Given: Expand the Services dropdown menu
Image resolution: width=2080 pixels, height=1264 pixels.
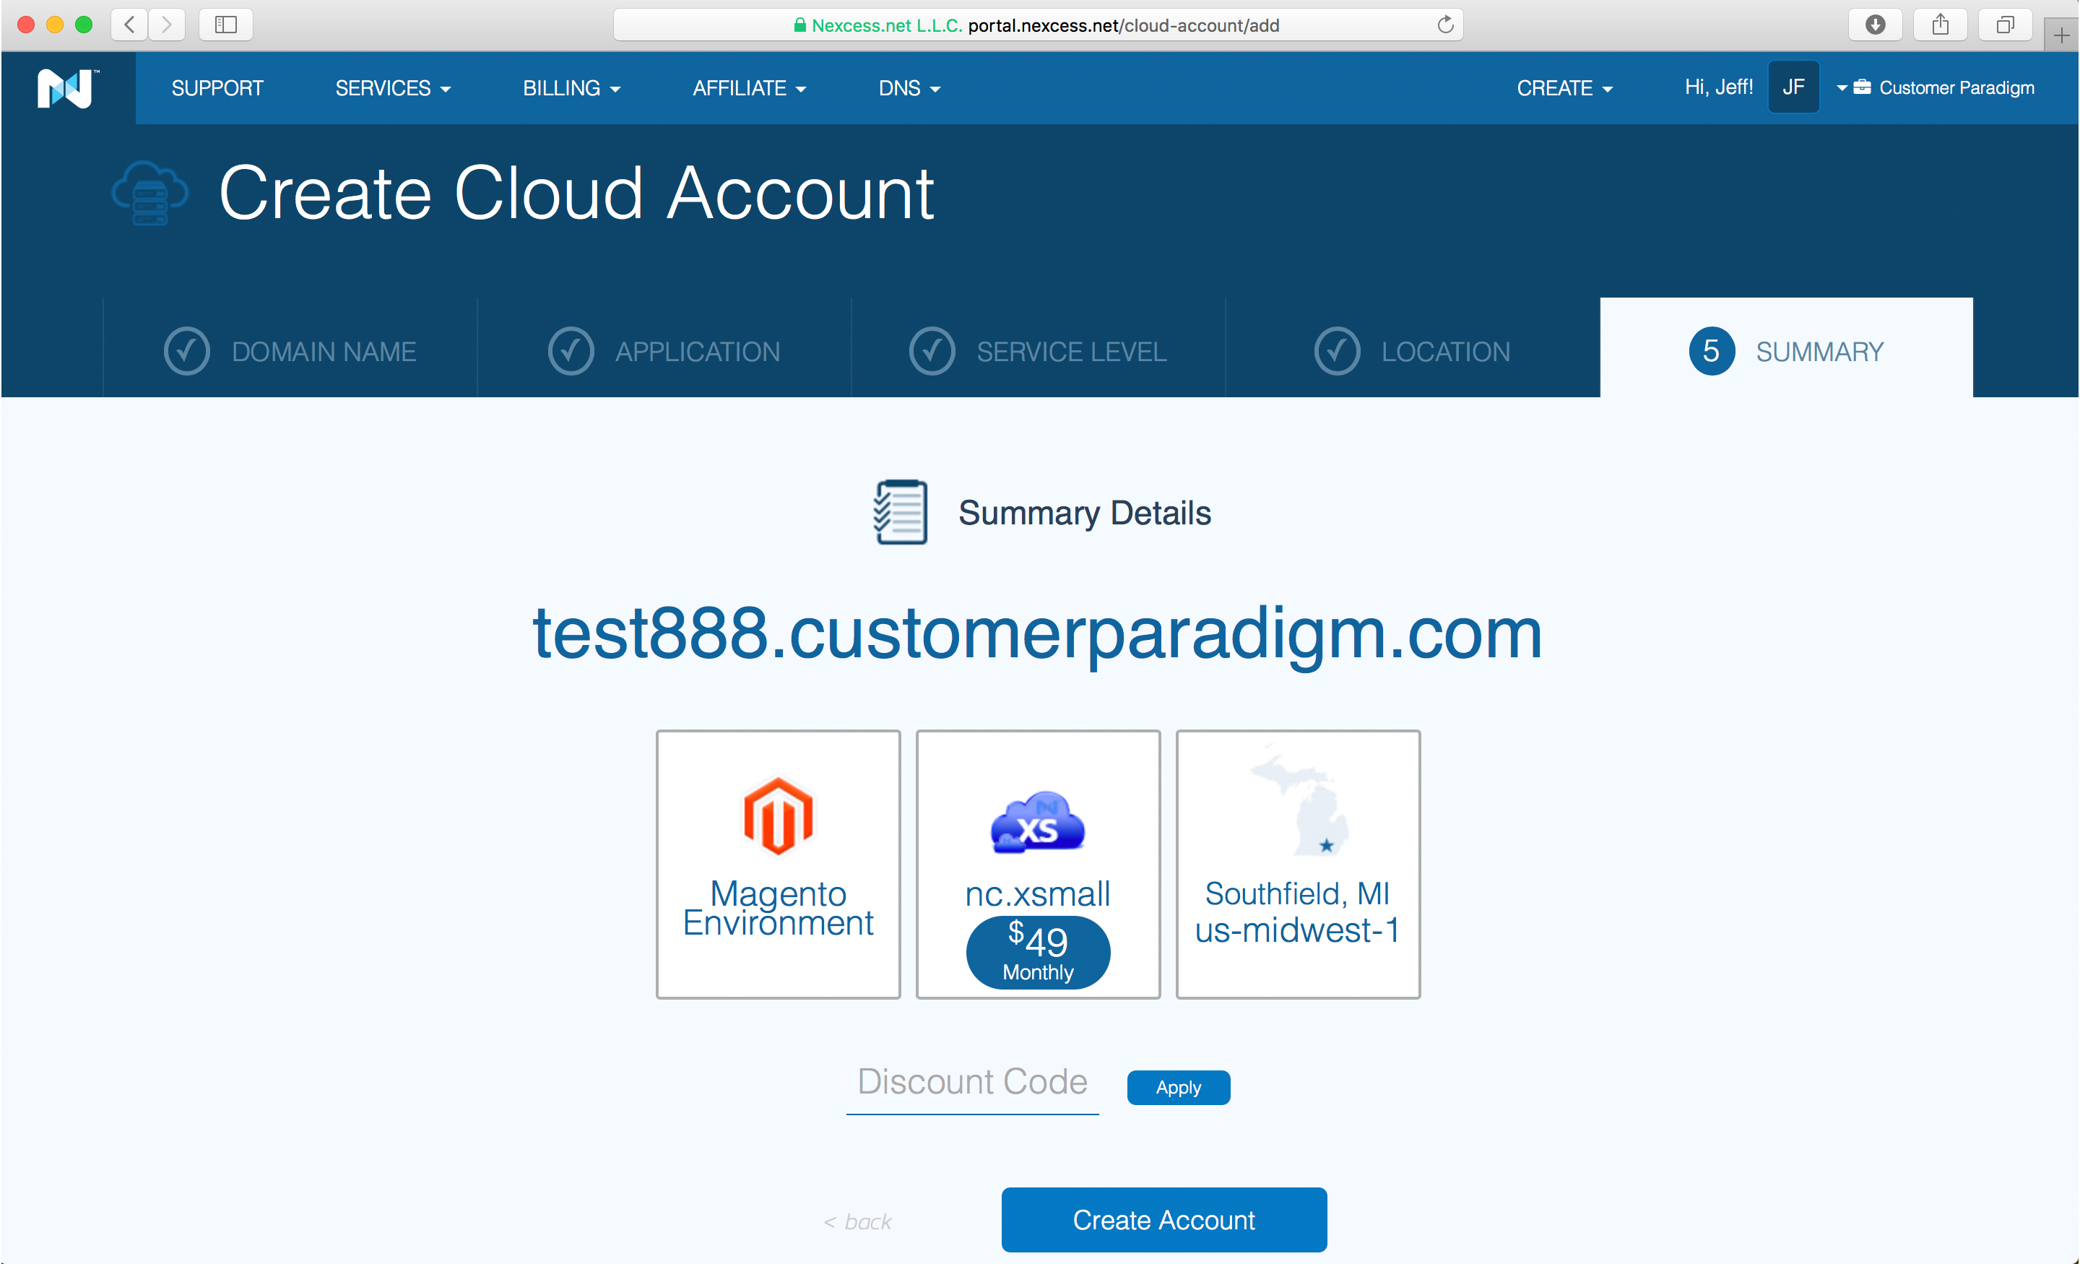Looking at the screenshot, I should tap(393, 88).
